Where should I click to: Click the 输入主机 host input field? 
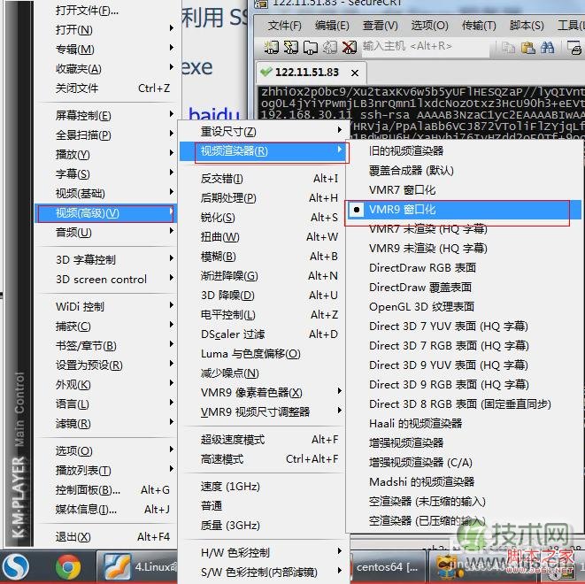point(416,47)
